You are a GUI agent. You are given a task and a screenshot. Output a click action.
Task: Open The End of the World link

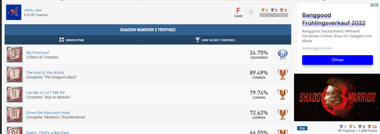pyautogui.click(x=45, y=72)
